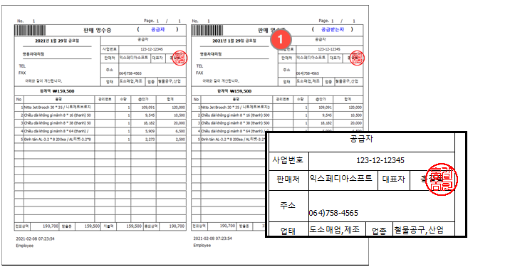Click line total 120,000 on the left receipt

click(178, 108)
